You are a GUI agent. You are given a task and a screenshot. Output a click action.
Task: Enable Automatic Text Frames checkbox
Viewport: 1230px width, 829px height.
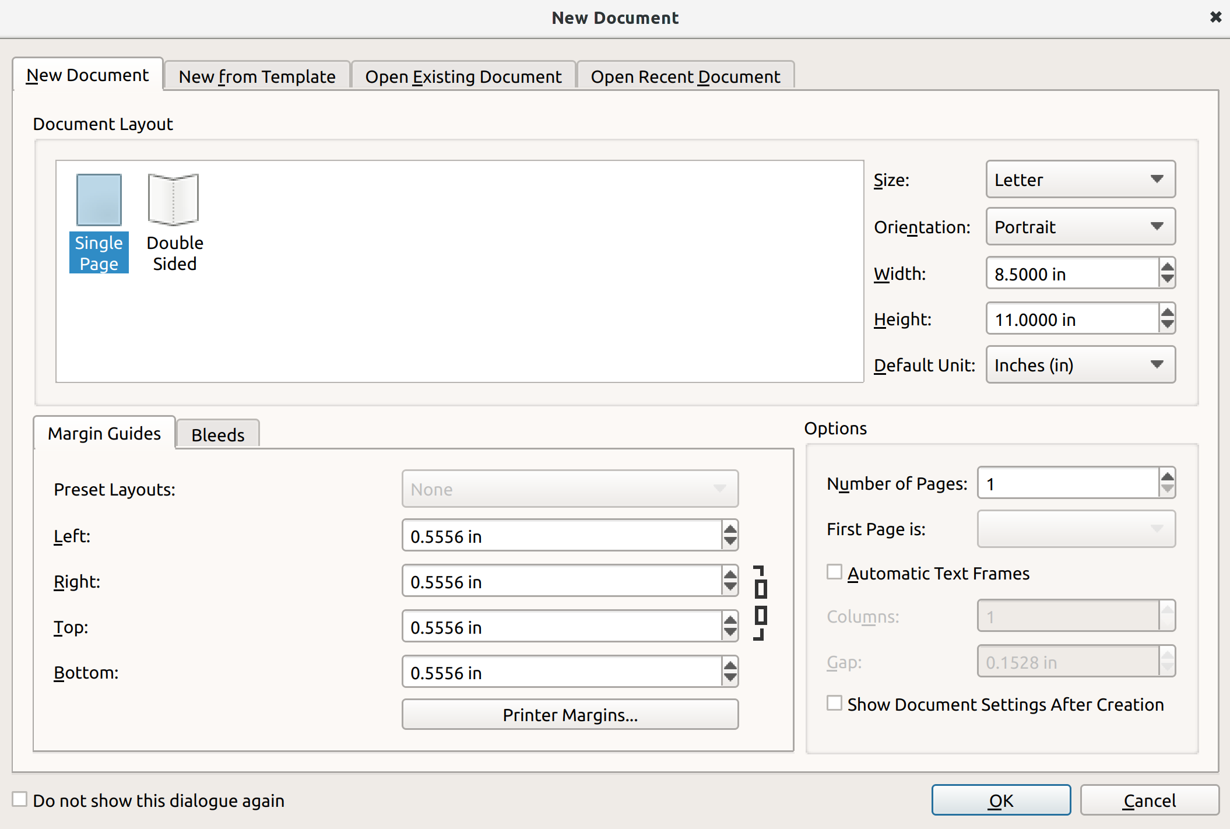835,572
